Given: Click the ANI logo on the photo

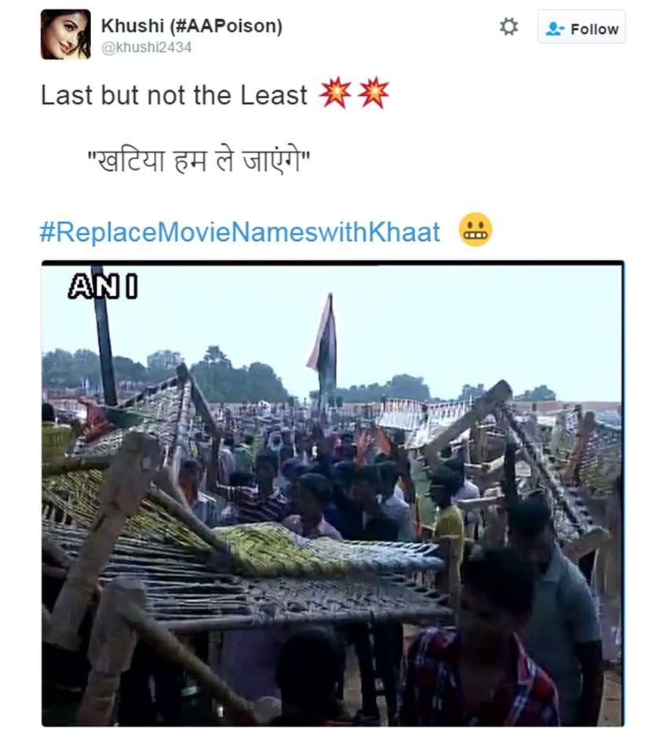Looking at the screenshot, I should (102, 287).
